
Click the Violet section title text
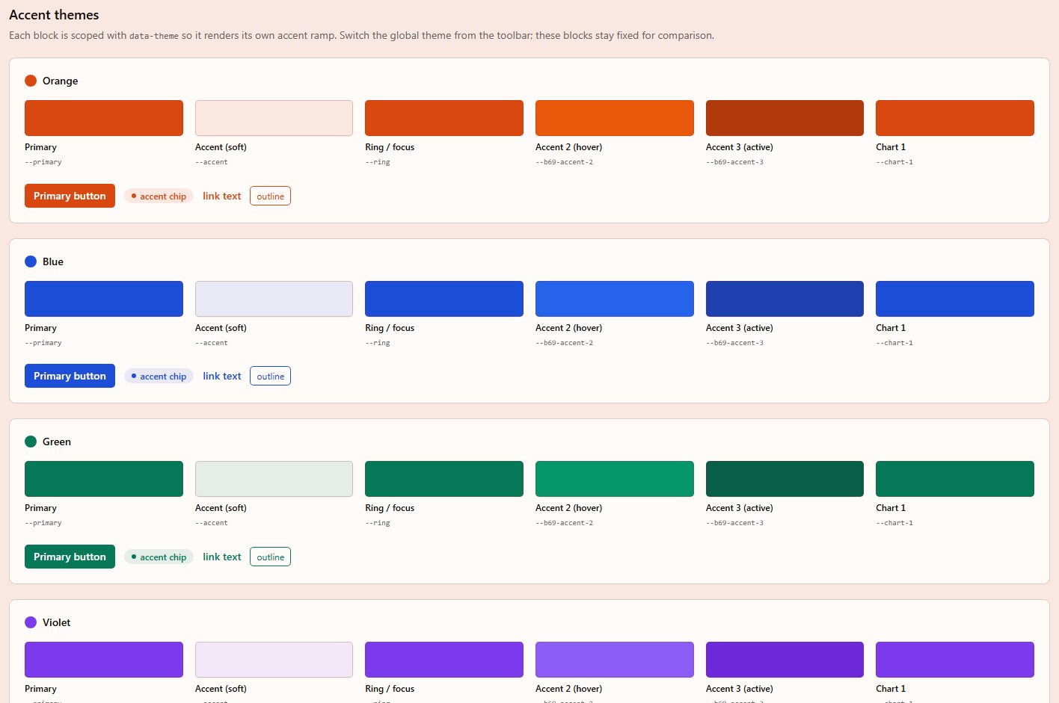(x=57, y=622)
